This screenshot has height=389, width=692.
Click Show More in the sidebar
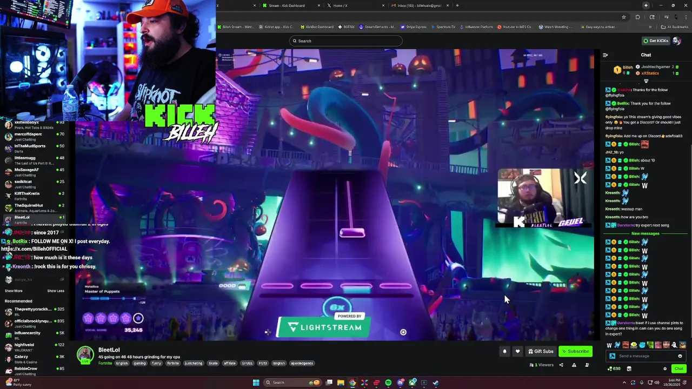[14, 291]
